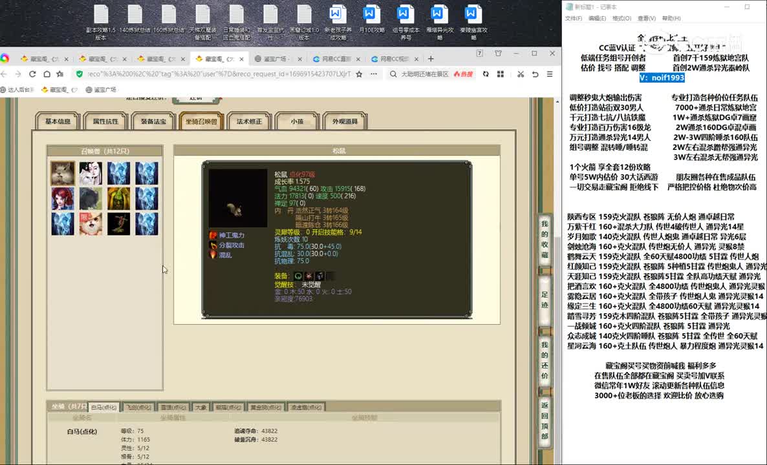Select the white-haired lady pet thumbnail

[91, 173]
